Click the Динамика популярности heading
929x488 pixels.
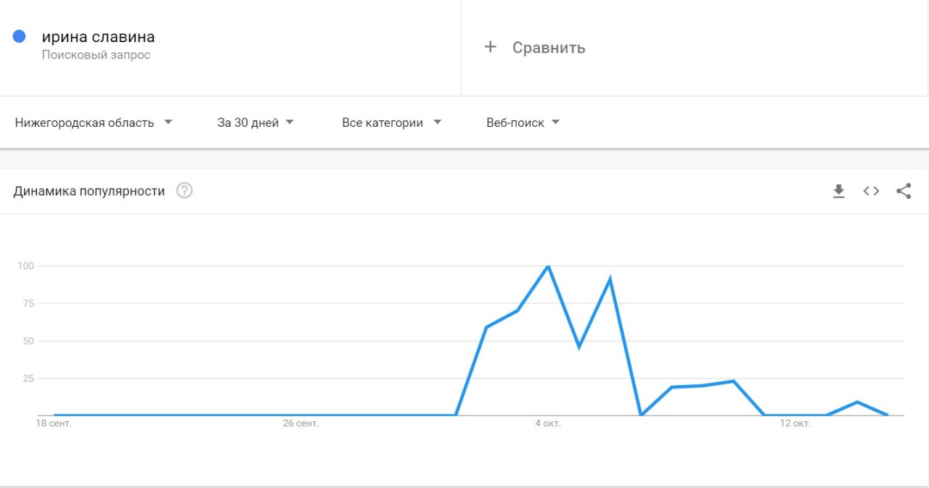[89, 191]
